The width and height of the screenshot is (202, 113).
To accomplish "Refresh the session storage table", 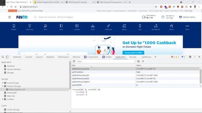I will [74, 61].
